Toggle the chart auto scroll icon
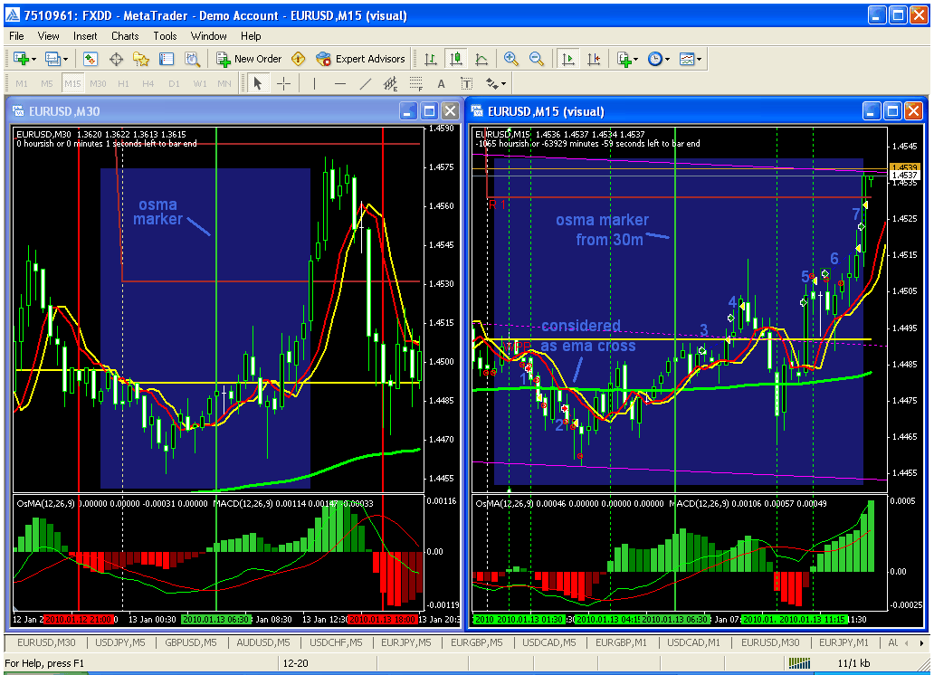Screen dimensions: 934x675 coord(568,59)
